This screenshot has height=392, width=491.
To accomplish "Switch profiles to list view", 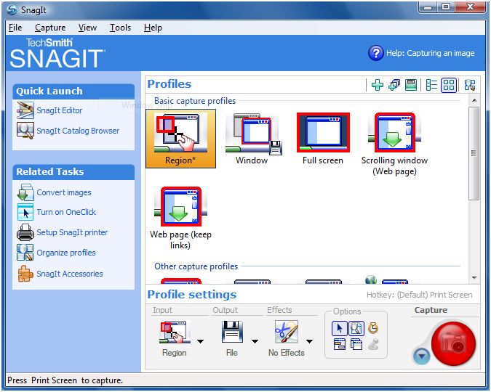I will click(x=431, y=85).
